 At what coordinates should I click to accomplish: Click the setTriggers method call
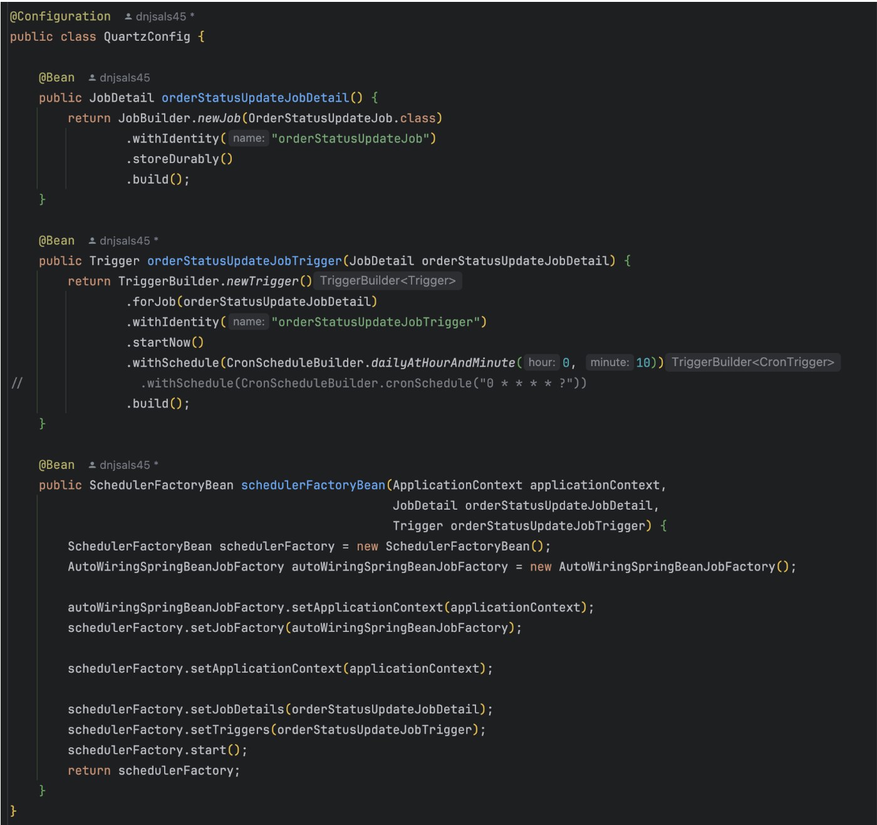(230, 730)
